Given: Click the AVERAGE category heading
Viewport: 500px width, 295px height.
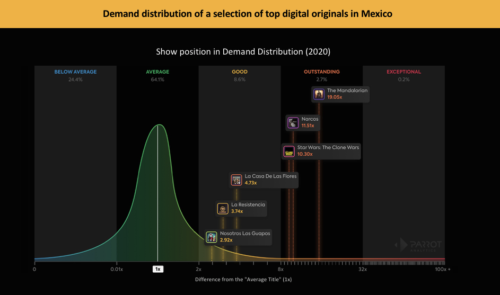Looking at the screenshot, I should (157, 72).
